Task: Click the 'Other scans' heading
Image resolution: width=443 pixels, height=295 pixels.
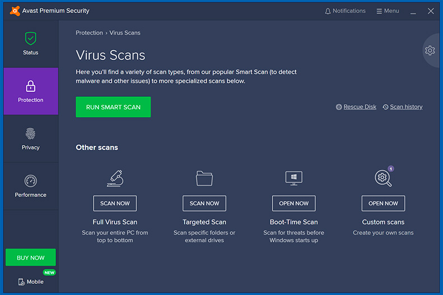Action: click(97, 148)
